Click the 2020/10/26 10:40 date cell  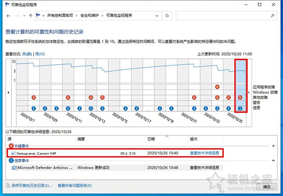pyautogui.click(x=163, y=153)
